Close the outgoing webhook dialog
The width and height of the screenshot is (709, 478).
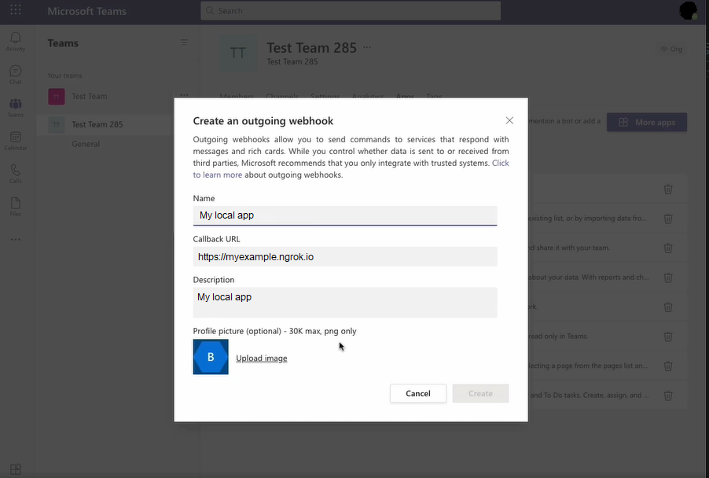coord(509,120)
